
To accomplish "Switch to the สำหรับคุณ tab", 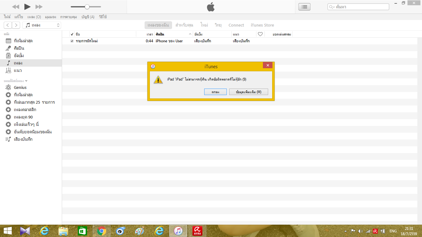I will click(184, 25).
